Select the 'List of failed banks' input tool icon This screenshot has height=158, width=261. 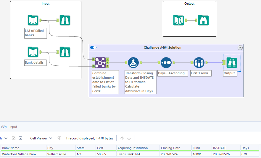pos(33,20)
